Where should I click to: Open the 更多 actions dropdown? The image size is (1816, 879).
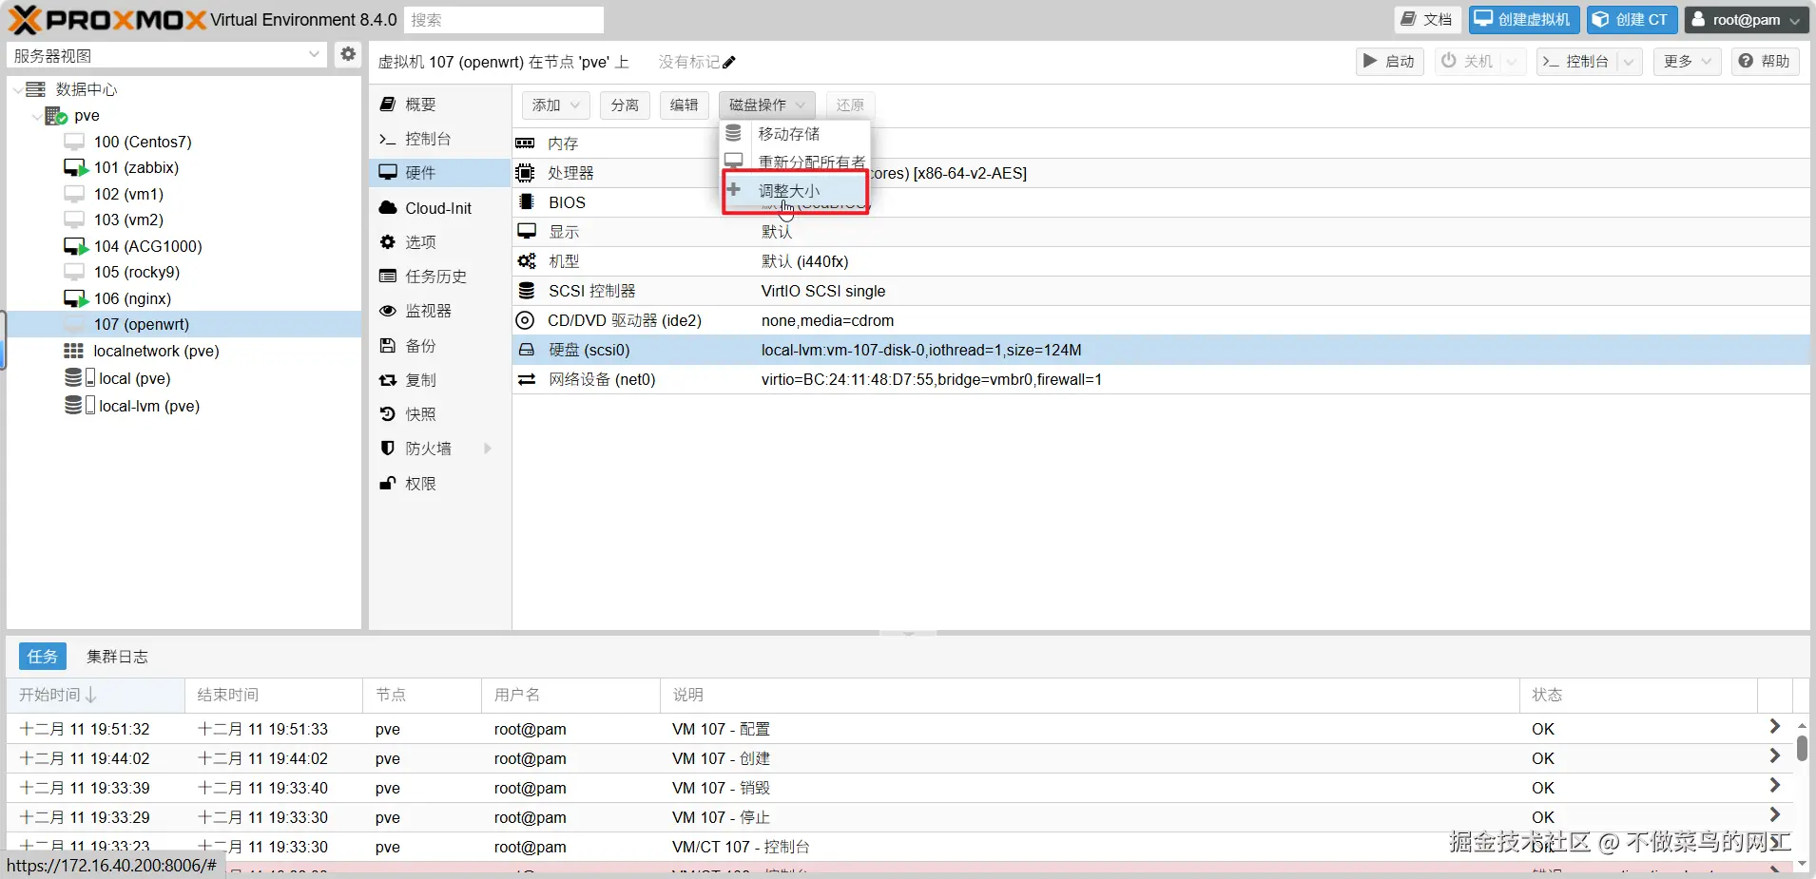[1688, 62]
